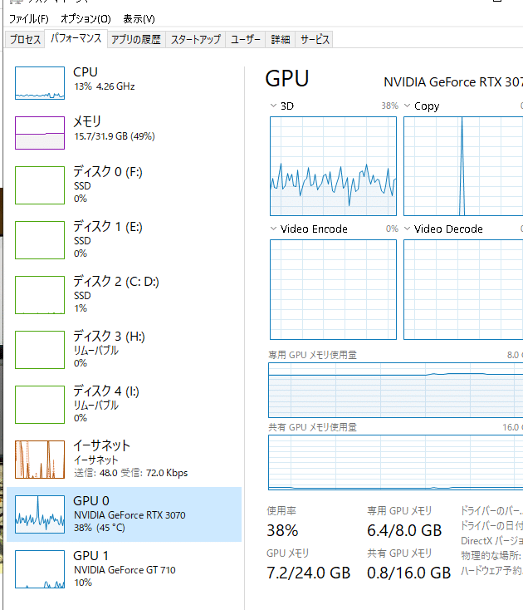Screen dimensions: 523x610
Task: Switch to the プロセス tab
Action: pyautogui.click(x=25, y=39)
